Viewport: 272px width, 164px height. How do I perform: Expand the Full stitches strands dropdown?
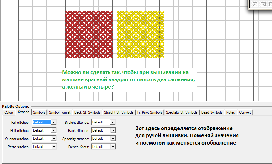pos(54,122)
